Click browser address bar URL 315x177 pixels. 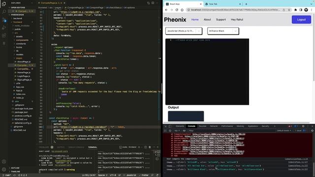pos(235,10)
